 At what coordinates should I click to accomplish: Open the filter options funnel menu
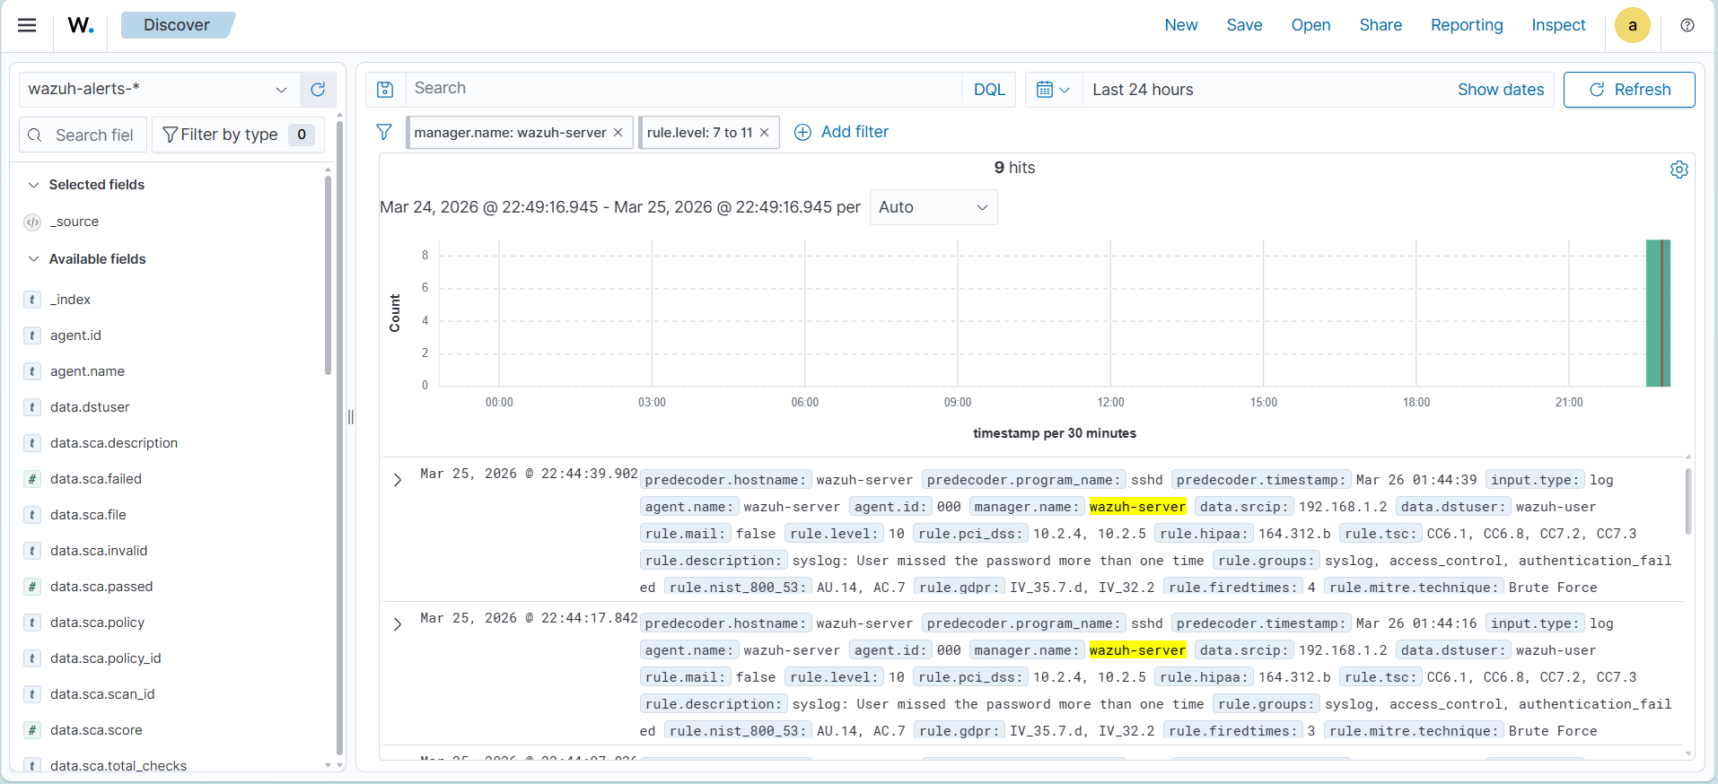(384, 132)
